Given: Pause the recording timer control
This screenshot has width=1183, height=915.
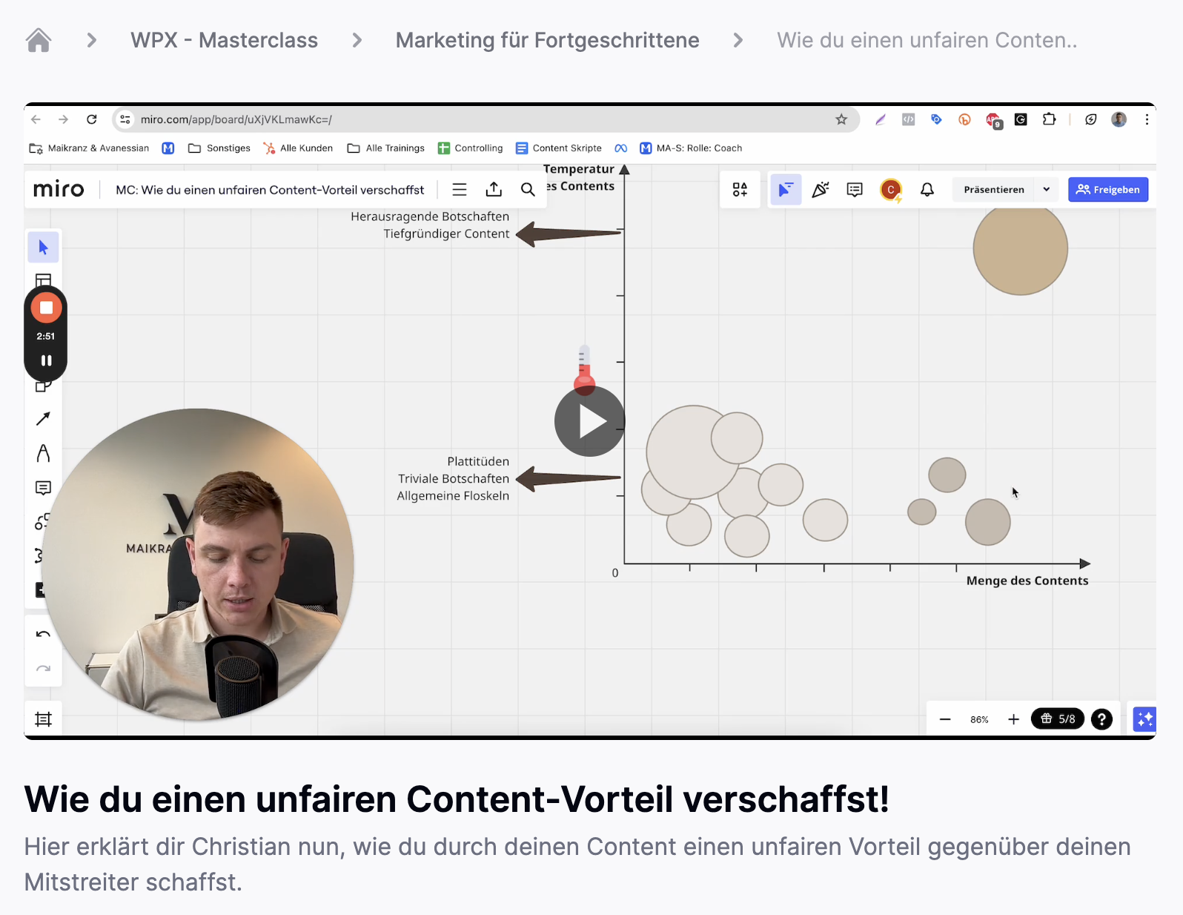Looking at the screenshot, I should pyautogui.click(x=46, y=360).
